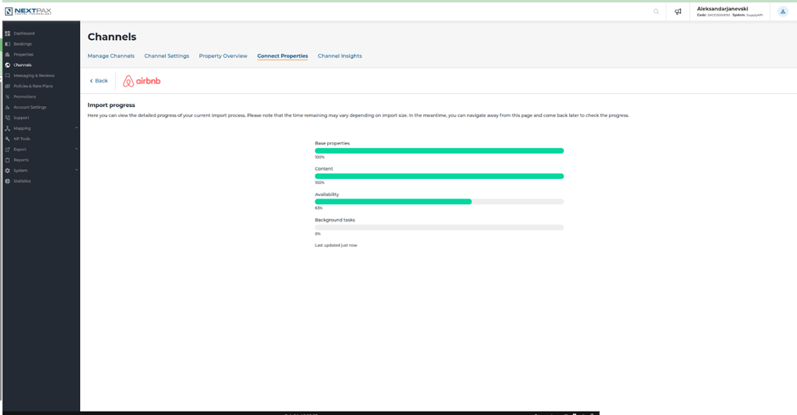
Task: Go Back to previous page
Action: pos(99,81)
